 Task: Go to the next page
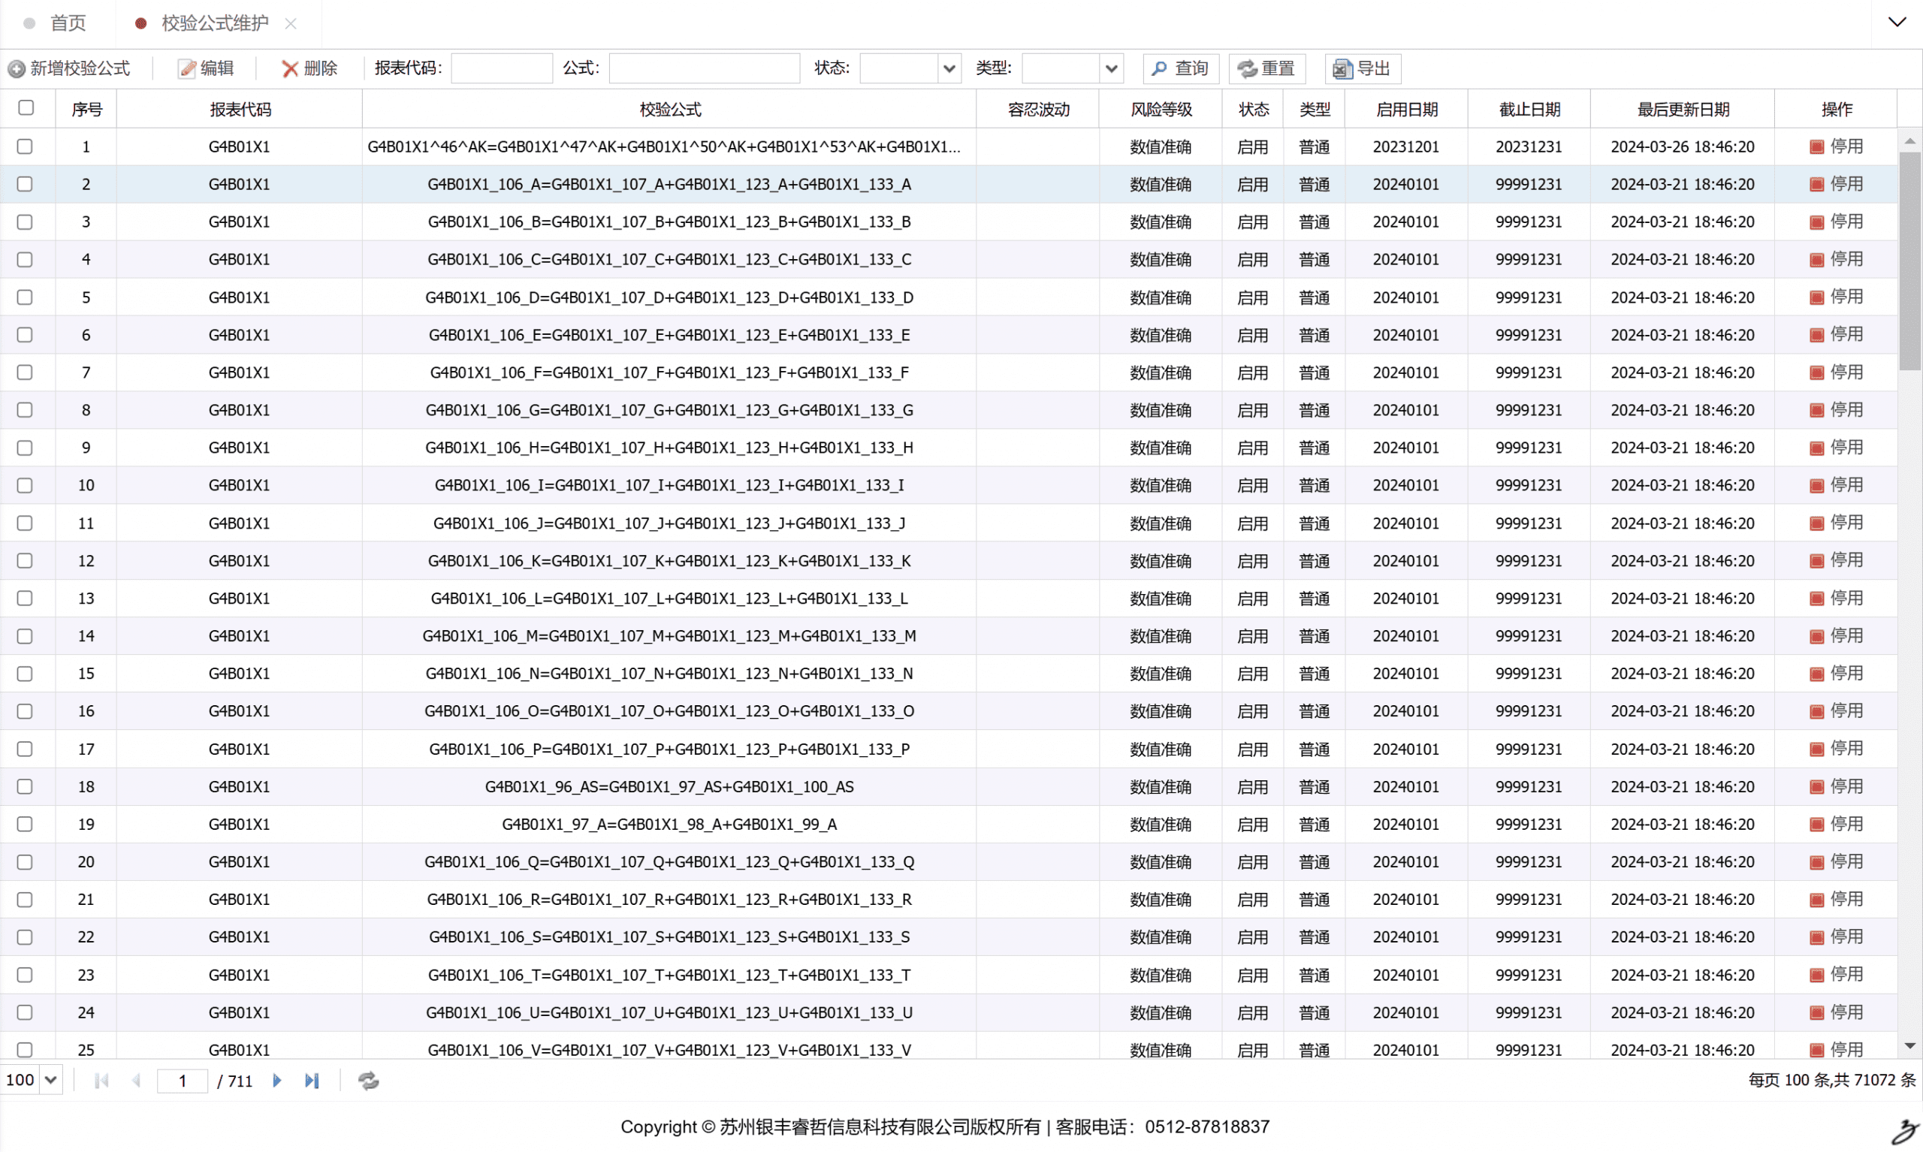[x=277, y=1081]
